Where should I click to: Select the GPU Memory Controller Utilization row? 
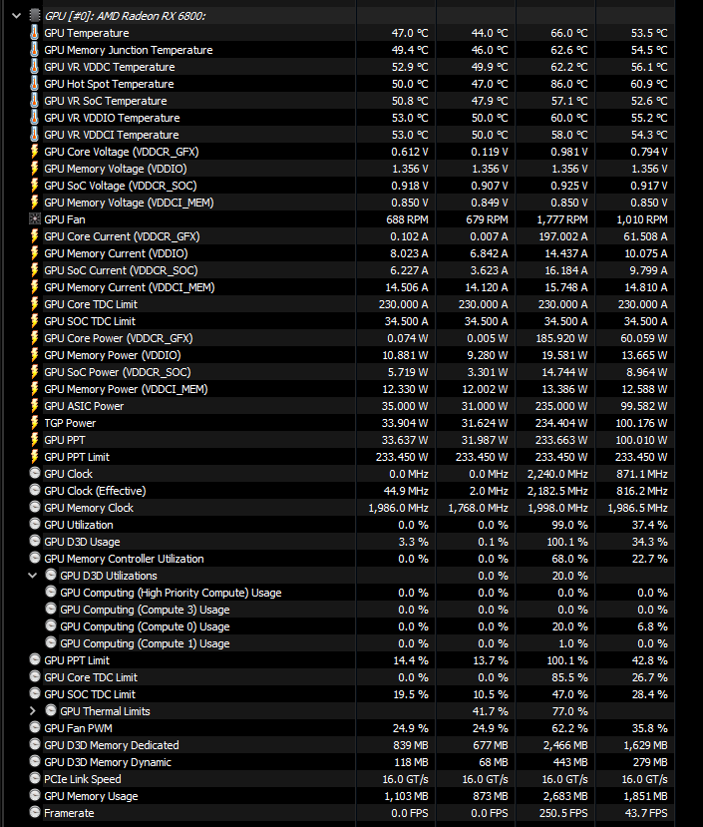pyautogui.click(x=351, y=559)
